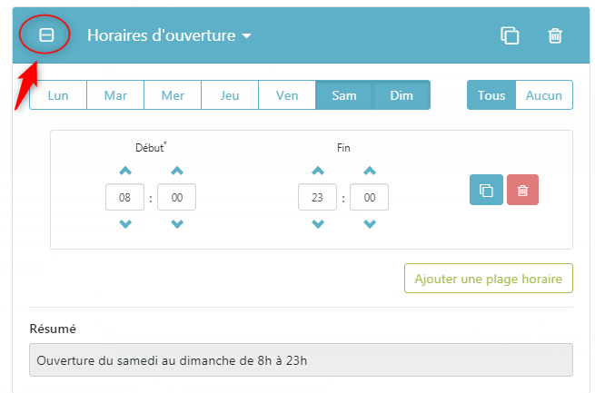Collapse the Horaires d'ouverture panel
The height and width of the screenshot is (393, 595).
click(x=46, y=35)
